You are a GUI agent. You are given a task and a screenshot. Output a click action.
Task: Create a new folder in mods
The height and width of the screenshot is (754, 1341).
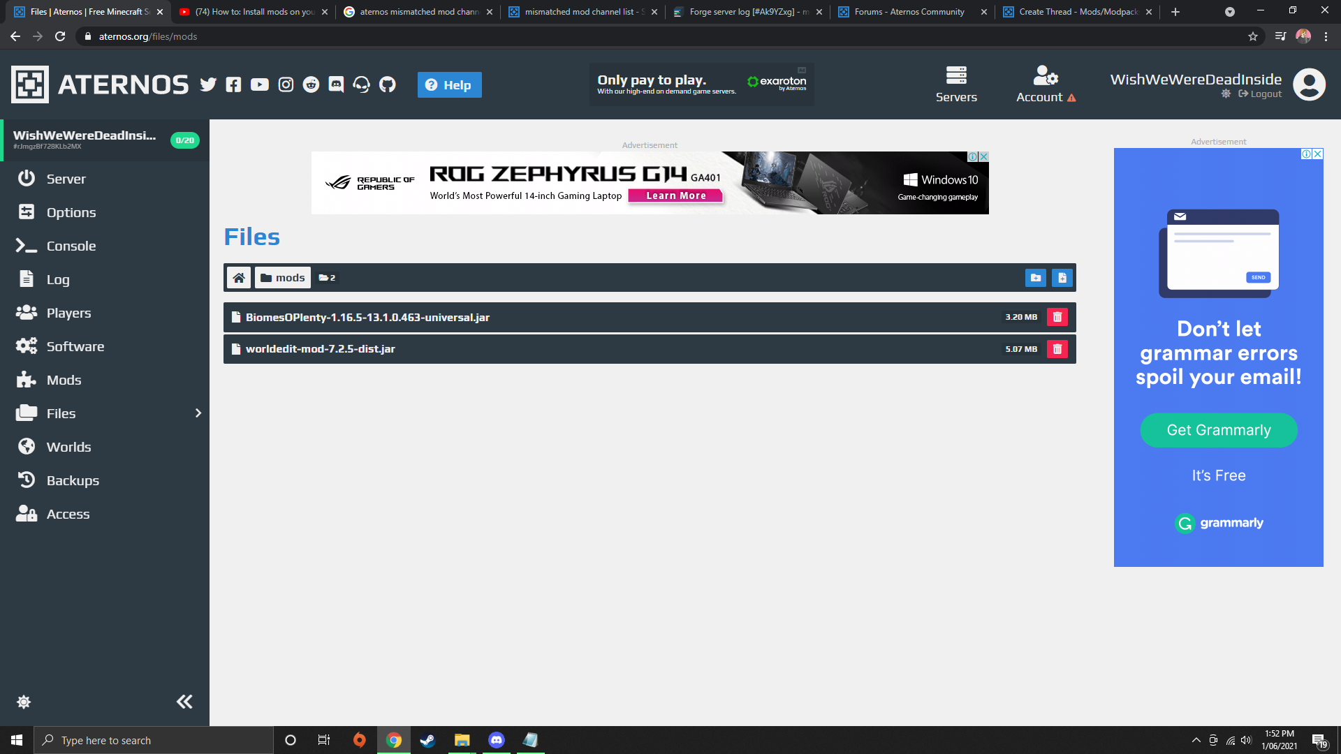coord(1036,278)
